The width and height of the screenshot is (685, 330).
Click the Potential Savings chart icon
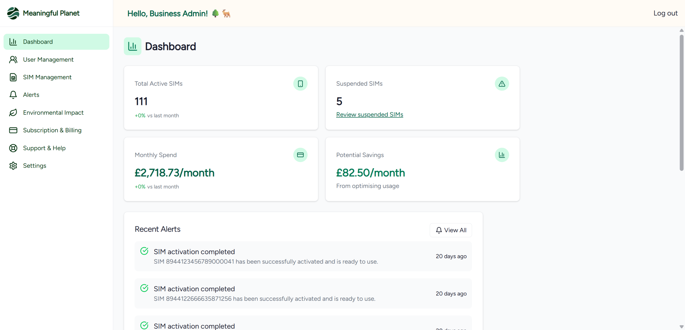502,155
